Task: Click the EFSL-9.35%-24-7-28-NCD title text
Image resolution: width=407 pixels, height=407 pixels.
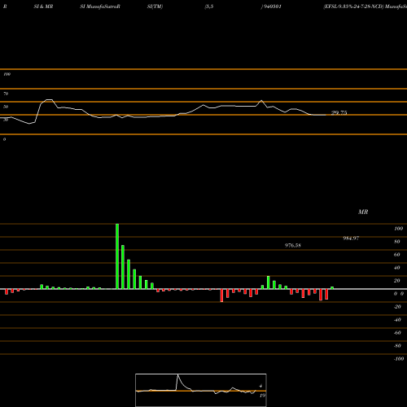Action: (354, 7)
